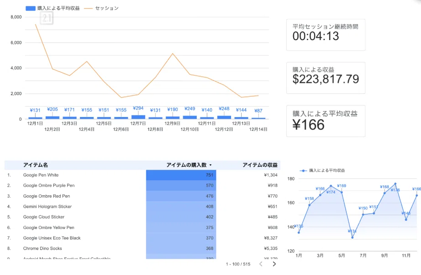The width and height of the screenshot is (421, 275).
Task: Select the 平均セッション継続時間 scorecard
Action: pos(326,35)
